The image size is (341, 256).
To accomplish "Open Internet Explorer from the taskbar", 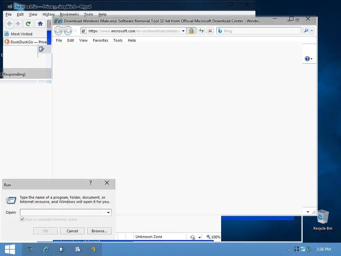I will 46,249.
